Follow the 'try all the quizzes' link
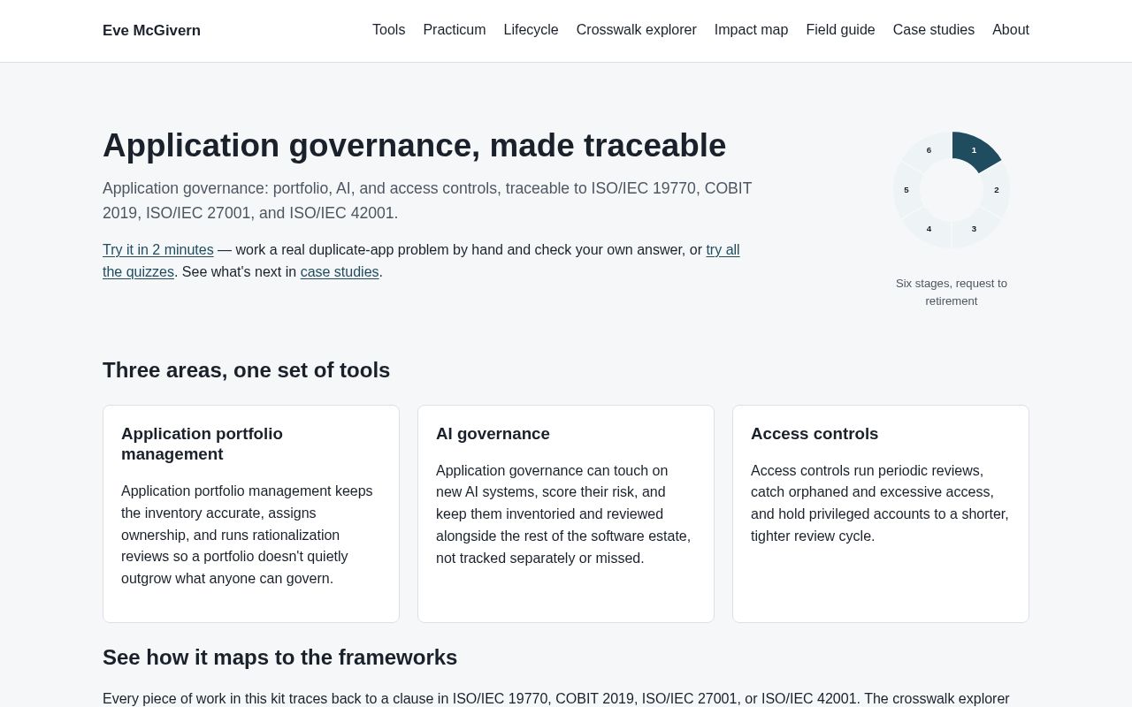This screenshot has width=1132, height=707. coord(723,250)
